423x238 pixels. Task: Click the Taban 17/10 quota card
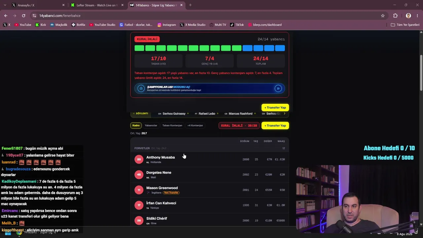click(x=158, y=60)
